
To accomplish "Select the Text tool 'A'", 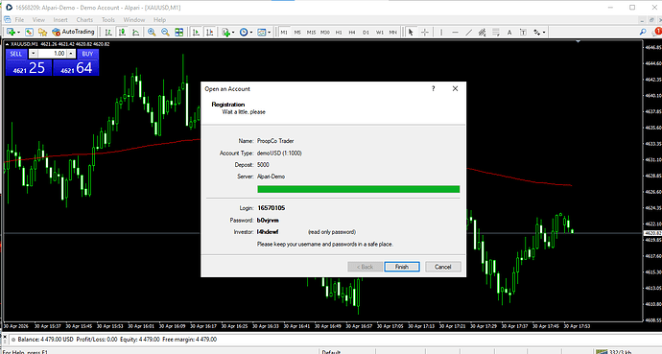I will [x=509, y=32].
